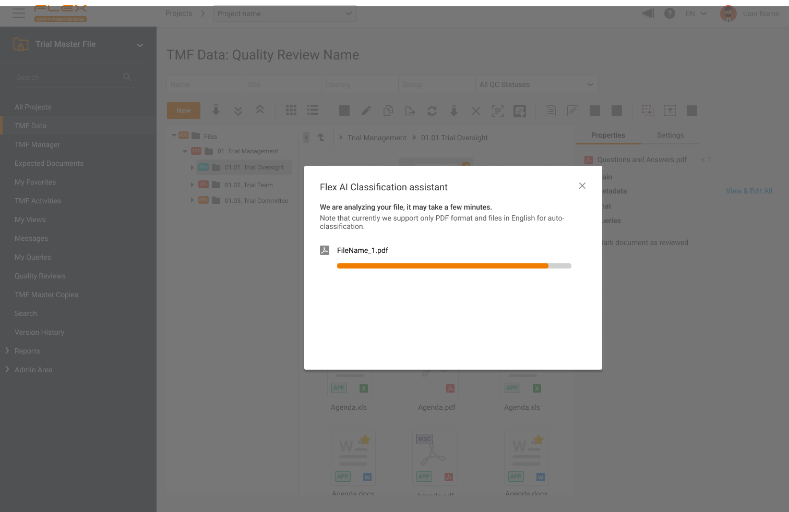Click the refresh icon in the toolbar
The image size is (789, 512).
point(432,111)
